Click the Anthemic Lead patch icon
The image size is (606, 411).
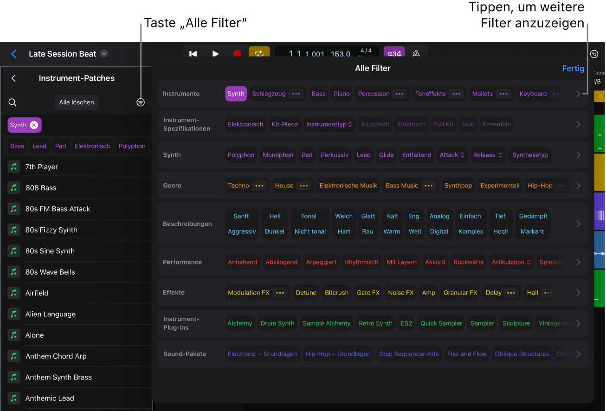tap(14, 398)
